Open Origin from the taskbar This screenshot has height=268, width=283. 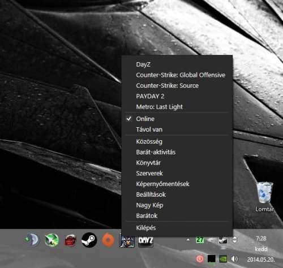click(x=108, y=240)
